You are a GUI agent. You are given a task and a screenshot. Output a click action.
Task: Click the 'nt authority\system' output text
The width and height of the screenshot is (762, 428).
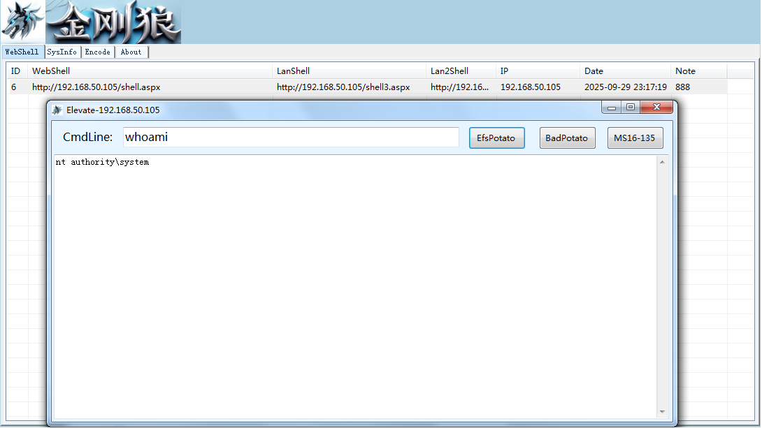click(x=102, y=162)
